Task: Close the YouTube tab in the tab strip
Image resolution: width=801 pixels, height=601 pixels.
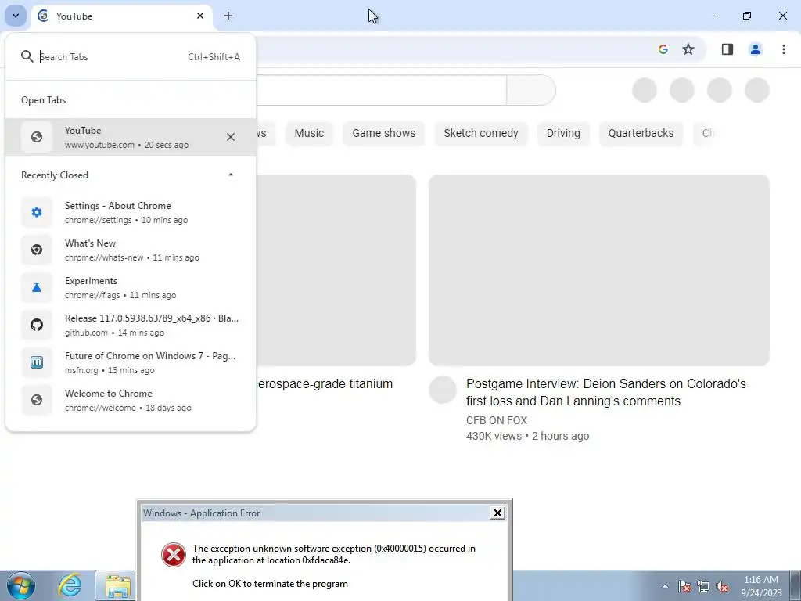Action: click(200, 16)
